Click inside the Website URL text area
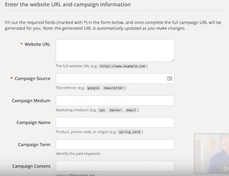The height and width of the screenshot is (176, 229). coord(115,51)
